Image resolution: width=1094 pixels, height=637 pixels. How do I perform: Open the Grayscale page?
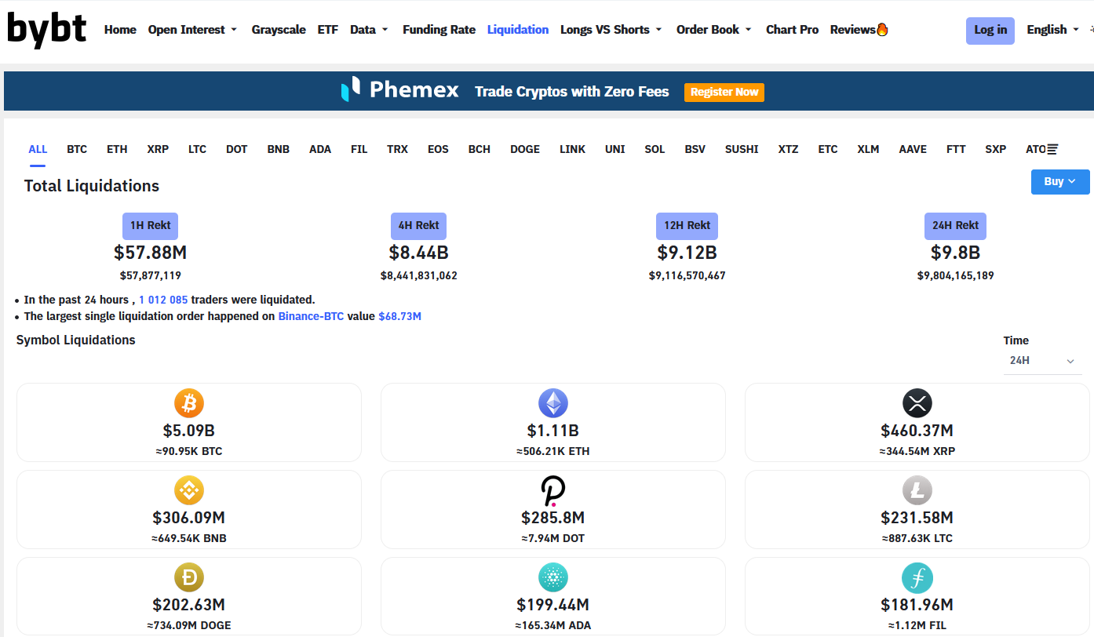(x=279, y=30)
